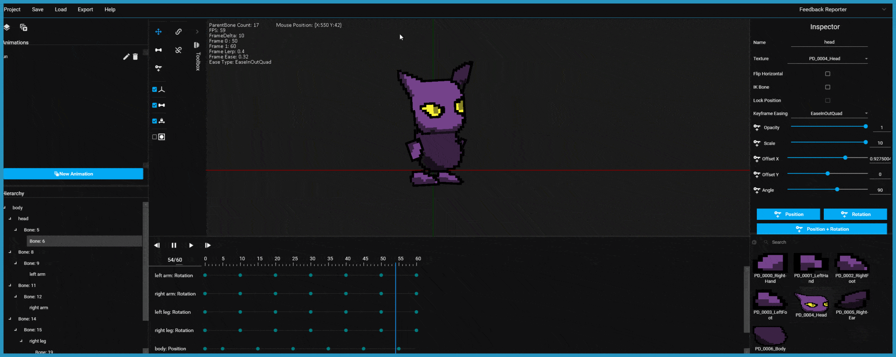
Task: Enable the Flip Horizontal checkbox
Action: pos(828,74)
